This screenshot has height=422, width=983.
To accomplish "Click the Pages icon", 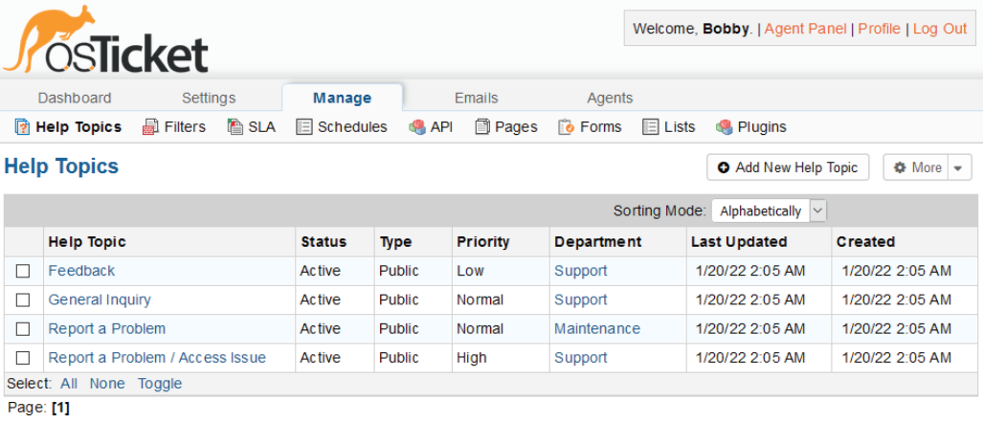I will pyautogui.click(x=481, y=127).
